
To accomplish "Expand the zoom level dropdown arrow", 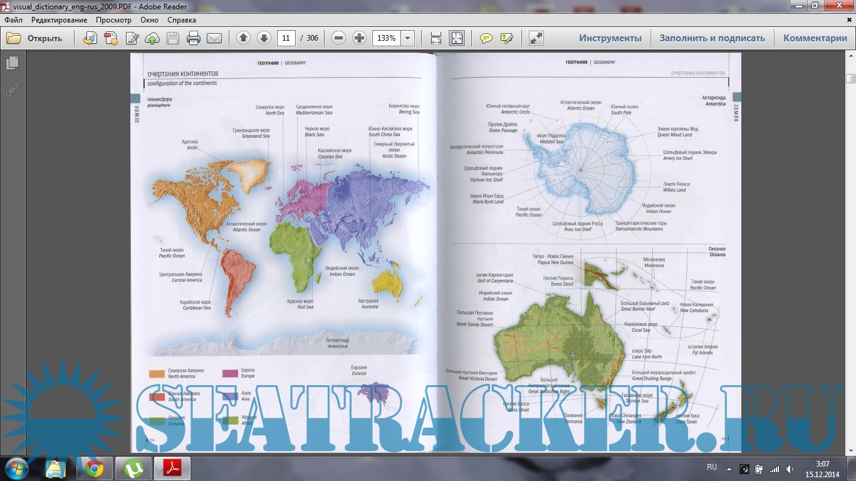I will click(408, 38).
